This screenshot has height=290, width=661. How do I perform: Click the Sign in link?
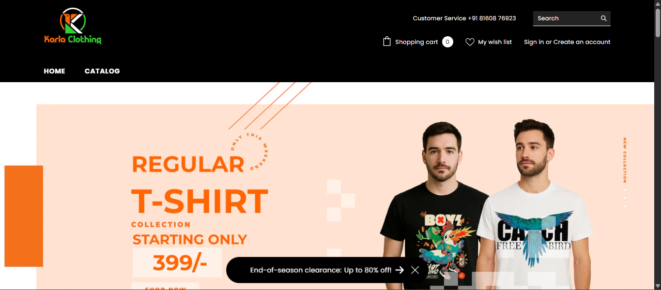click(x=534, y=42)
